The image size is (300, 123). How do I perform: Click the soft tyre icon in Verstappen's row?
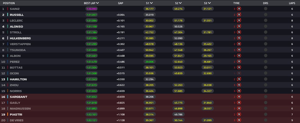pos(239,44)
